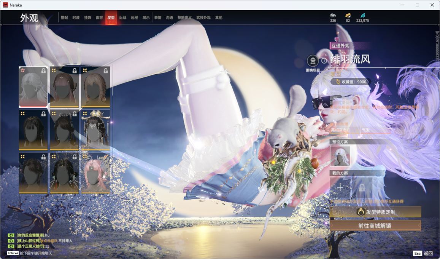Choose the 预设方案 white hair preset
This screenshot has width=440, height=259.
[x=340, y=156]
